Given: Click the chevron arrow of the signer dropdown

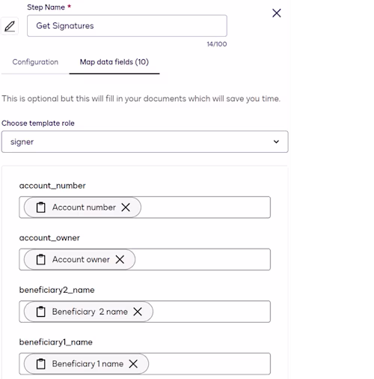Looking at the screenshot, I should tap(276, 142).
